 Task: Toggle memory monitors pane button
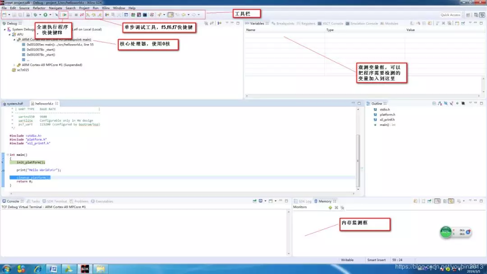(437, 201)
